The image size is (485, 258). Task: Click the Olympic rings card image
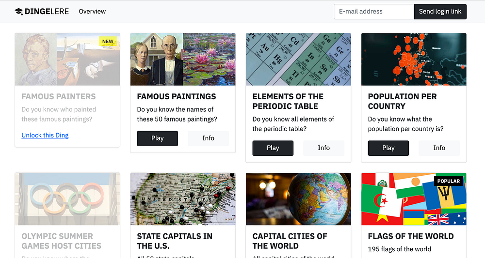[67, 199]
